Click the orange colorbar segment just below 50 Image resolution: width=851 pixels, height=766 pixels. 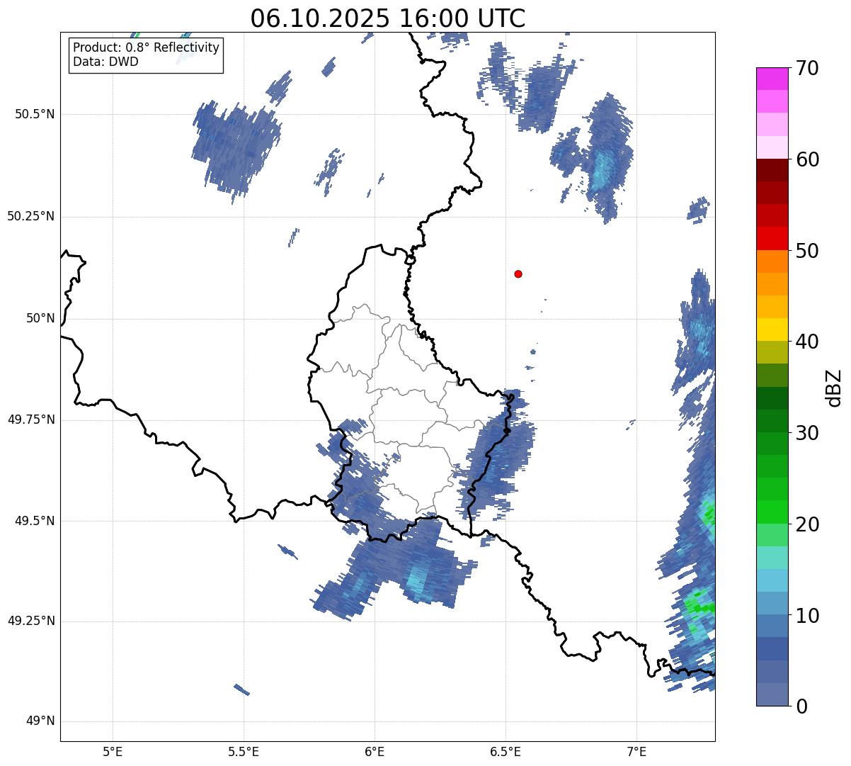pyautogui.click(x=772, y=261)
